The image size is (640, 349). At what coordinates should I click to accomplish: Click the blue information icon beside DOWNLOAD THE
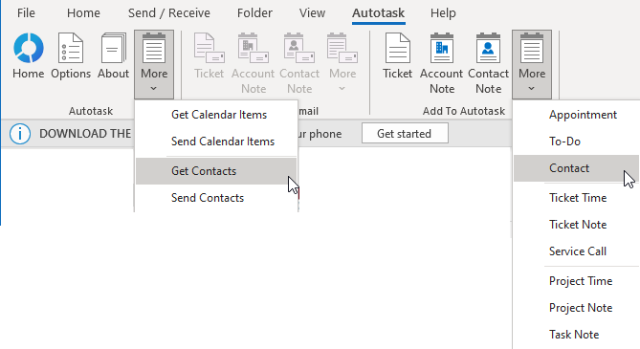(19, 134)
